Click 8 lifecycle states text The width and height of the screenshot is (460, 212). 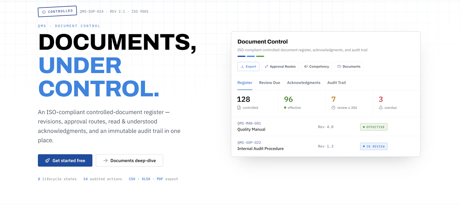coord(57,179)
